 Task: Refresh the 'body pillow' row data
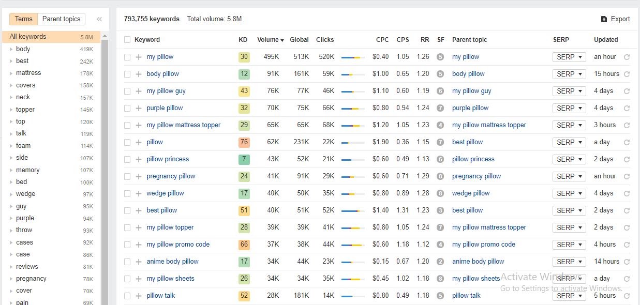627,74
